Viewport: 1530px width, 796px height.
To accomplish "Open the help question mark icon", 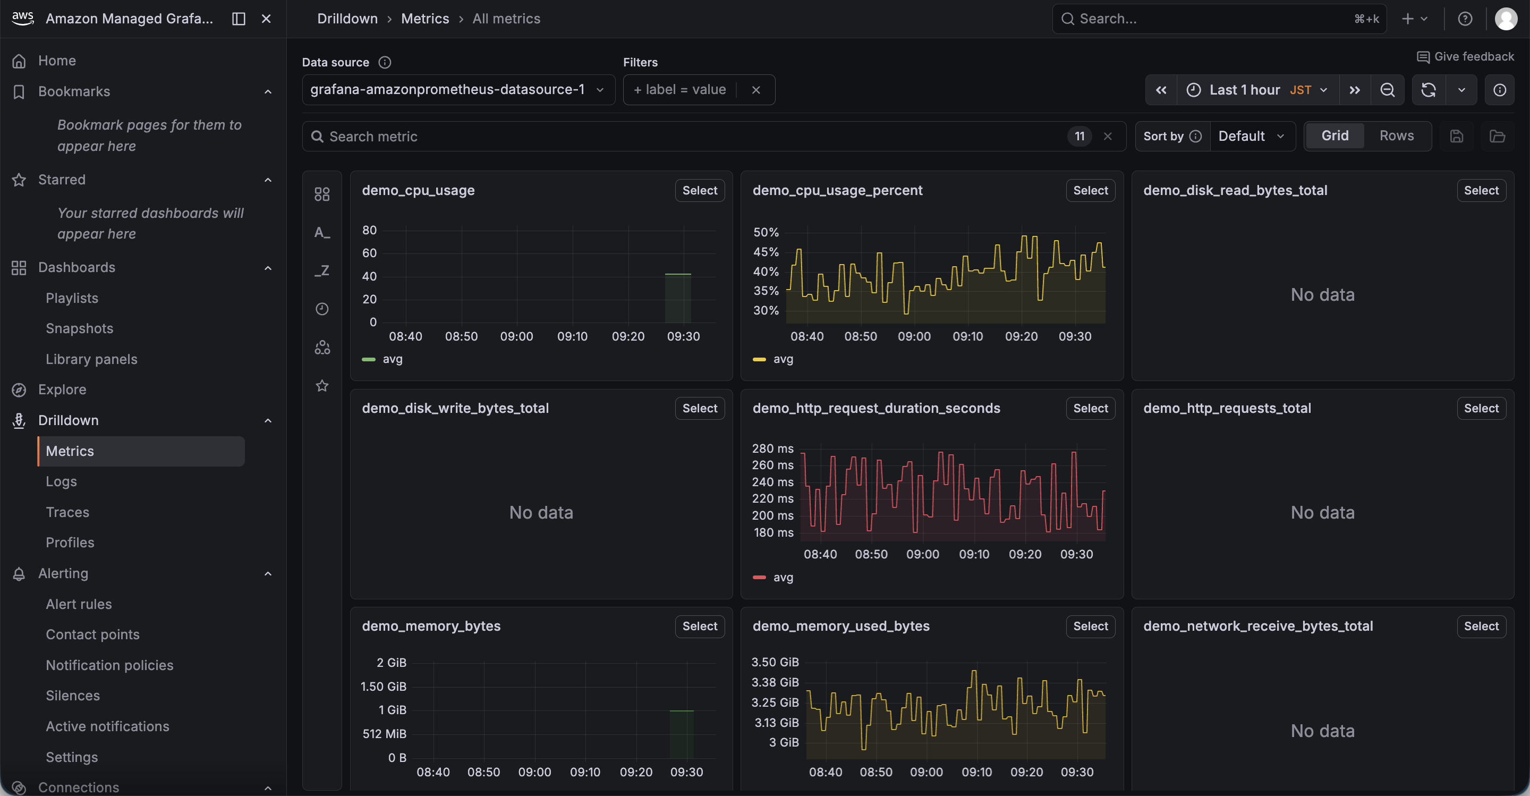I will tap(1465, 19).
